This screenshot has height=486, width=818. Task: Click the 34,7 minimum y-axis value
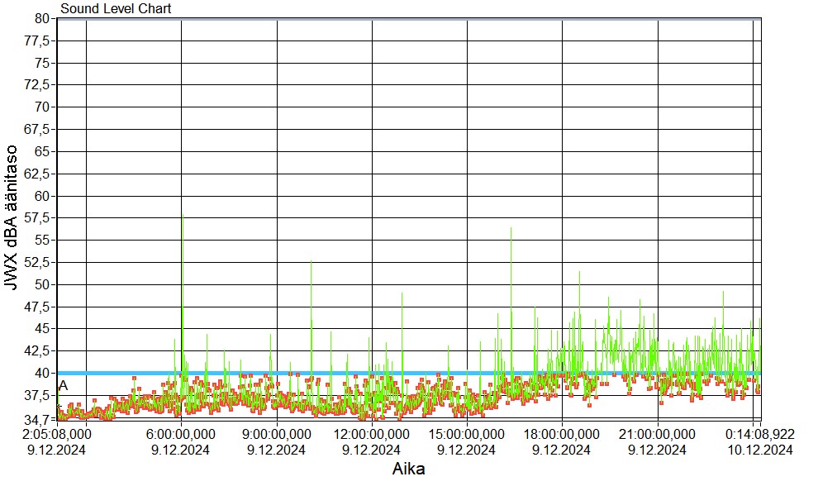click(40, 421)
